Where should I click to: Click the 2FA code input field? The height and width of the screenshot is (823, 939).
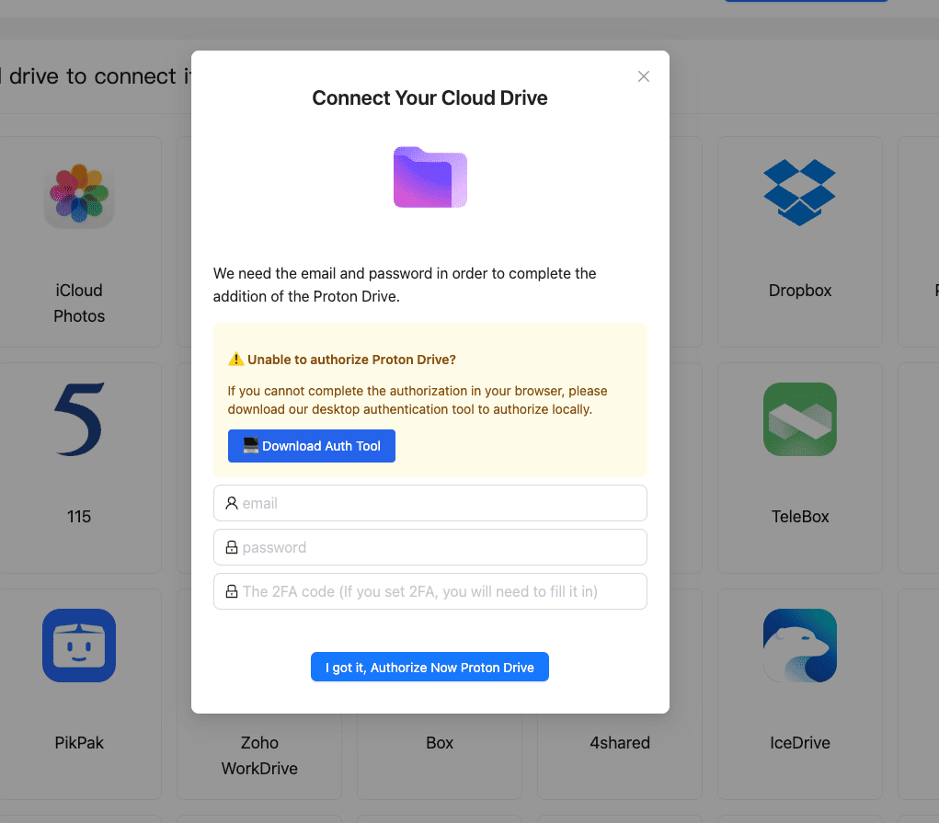pyautogui.click(x=429, y=591)
